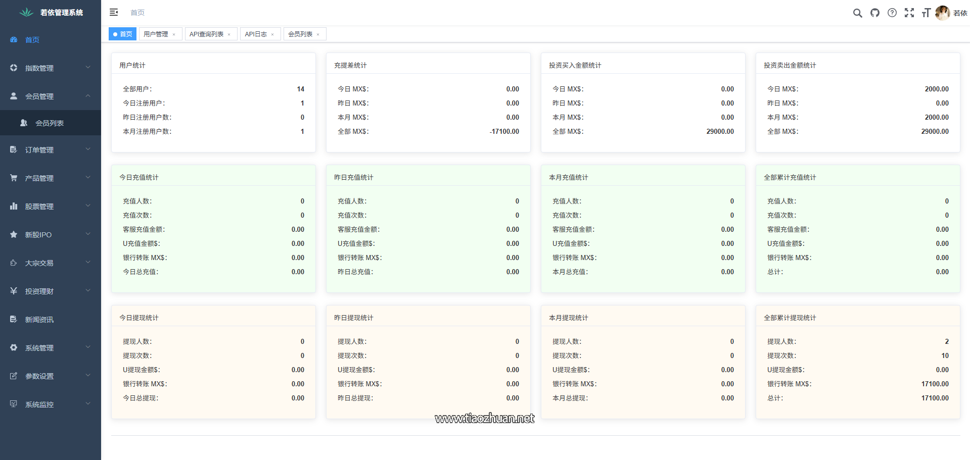Close the 用户管理 tab
The image size is (970, 460).
click(174, 34)
